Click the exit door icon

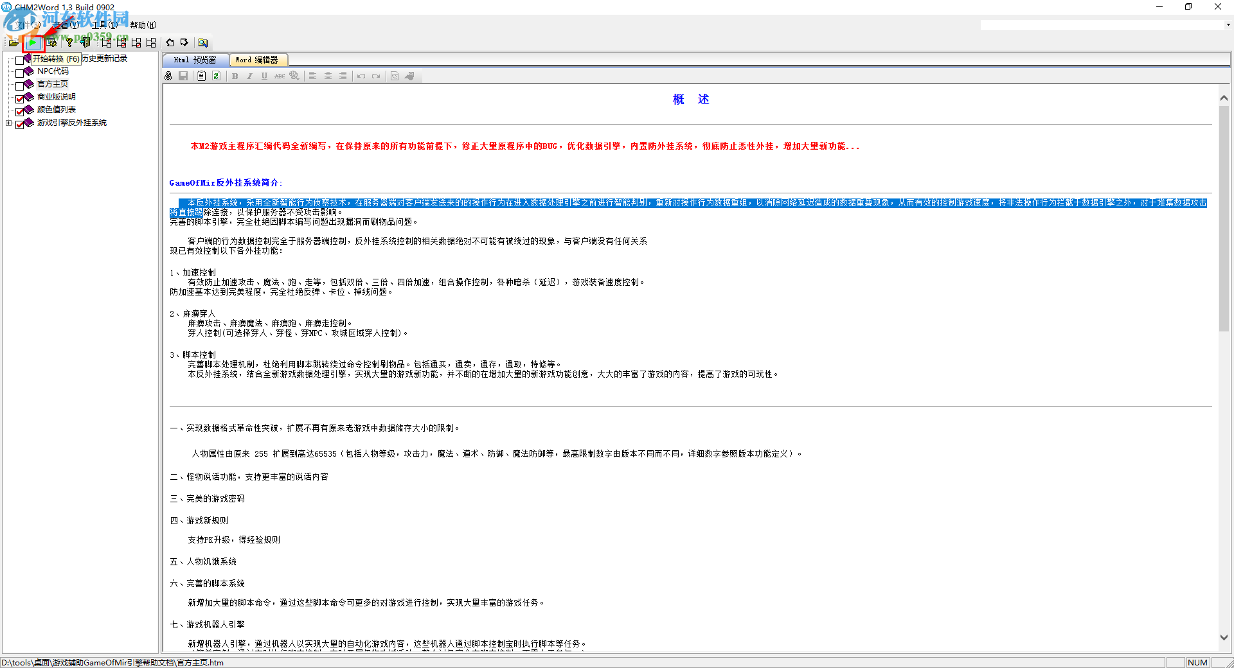(85, 42)
